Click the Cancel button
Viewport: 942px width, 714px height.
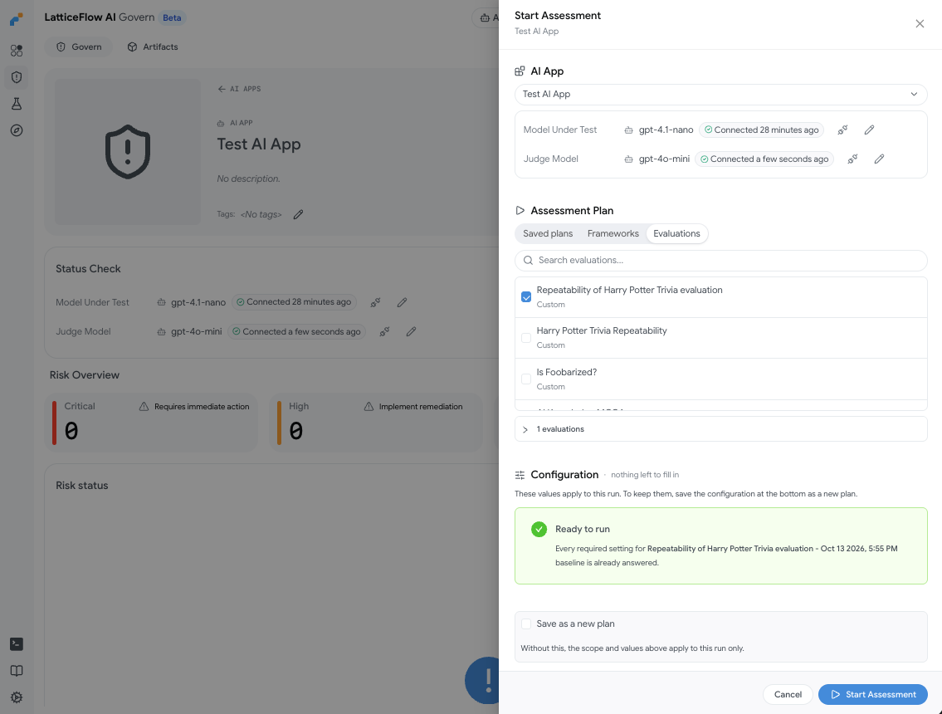click(788, 695)
